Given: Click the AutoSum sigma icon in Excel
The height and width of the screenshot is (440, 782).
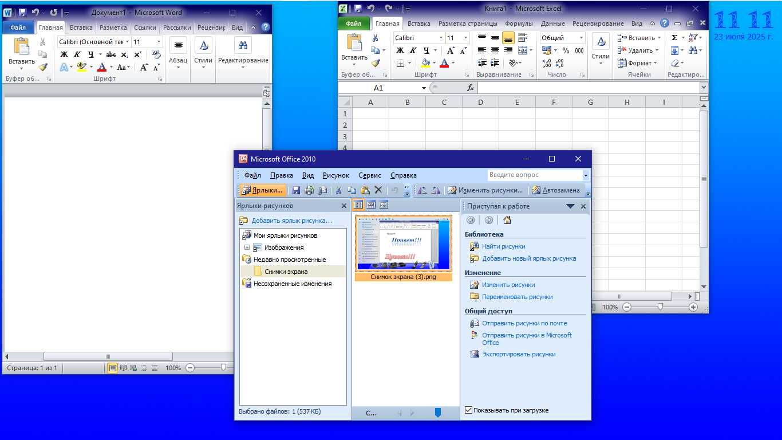Looking at the screenshot, I should [674, 37].
